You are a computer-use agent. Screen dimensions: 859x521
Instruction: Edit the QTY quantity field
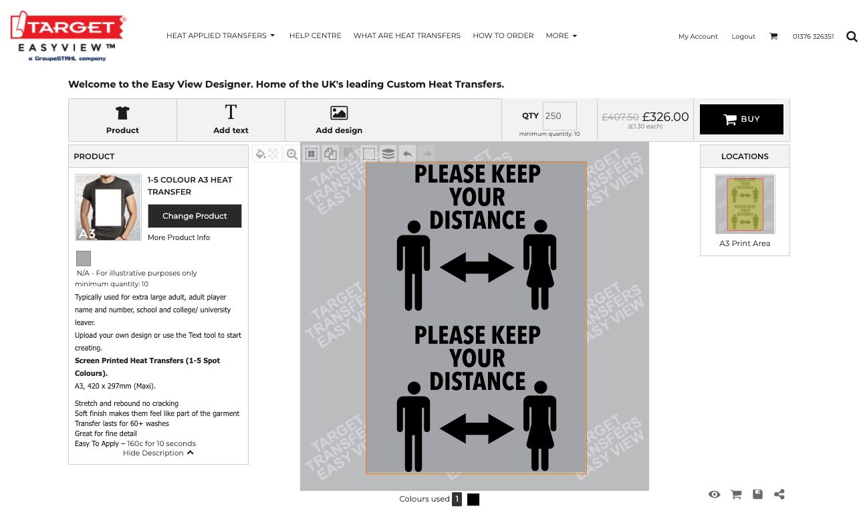click(x=560, y=116)
